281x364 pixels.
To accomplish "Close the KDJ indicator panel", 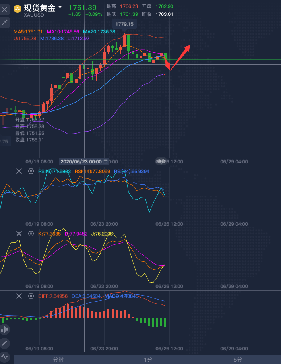I will [x=19, y=234].
